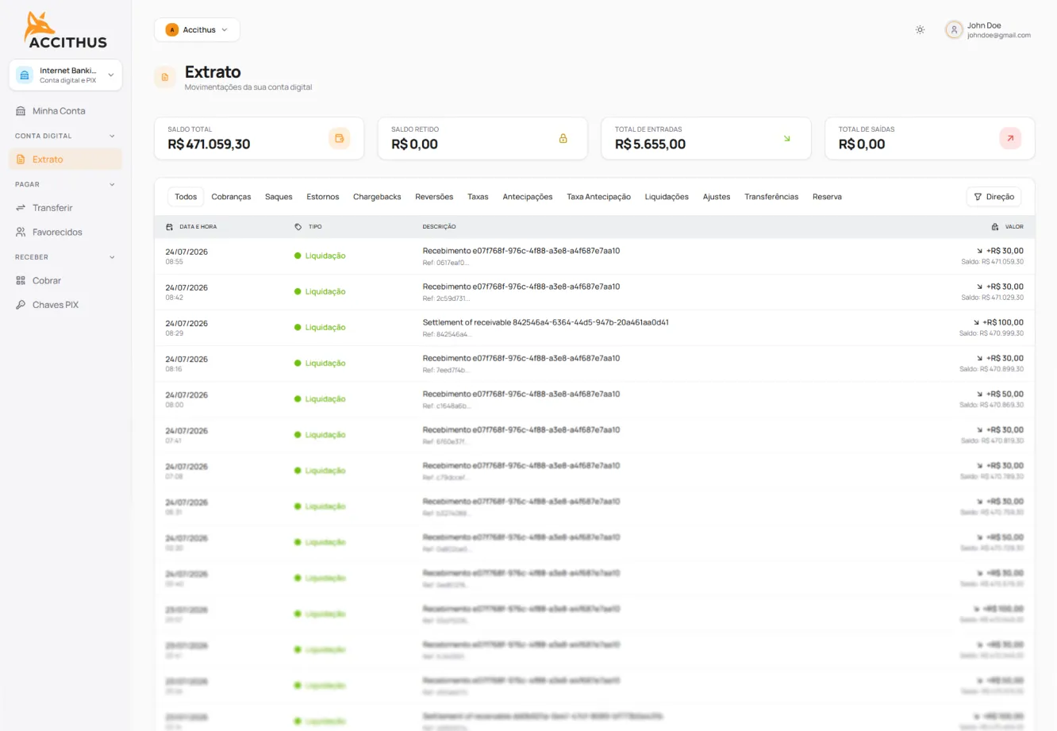Click the johndoe@gmail.com email text
This screenshot has height=731, width=1057.
point(999,36)
